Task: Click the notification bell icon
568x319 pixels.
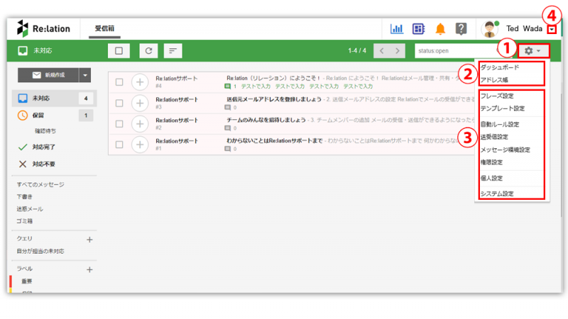Action: pyautogui.click(x=440, y=29)
